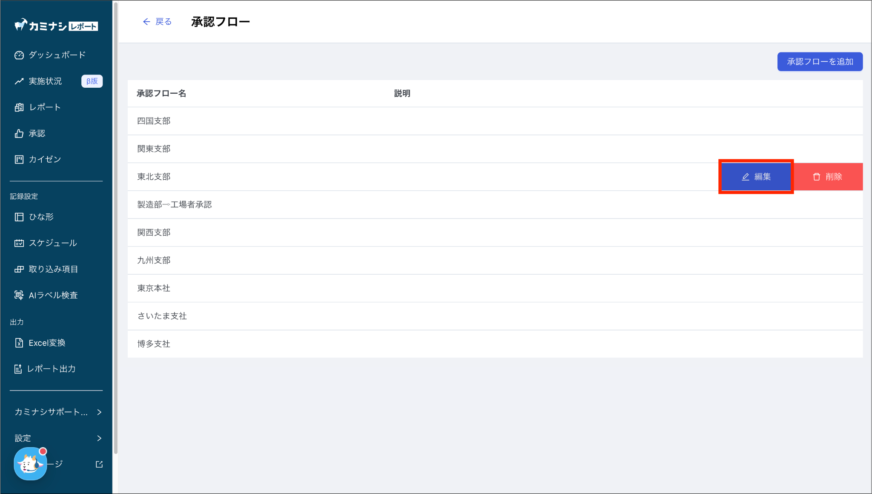872x494 pixels.
Task: Click the カイゼン board icon
Action: click(x=19, y=159)
